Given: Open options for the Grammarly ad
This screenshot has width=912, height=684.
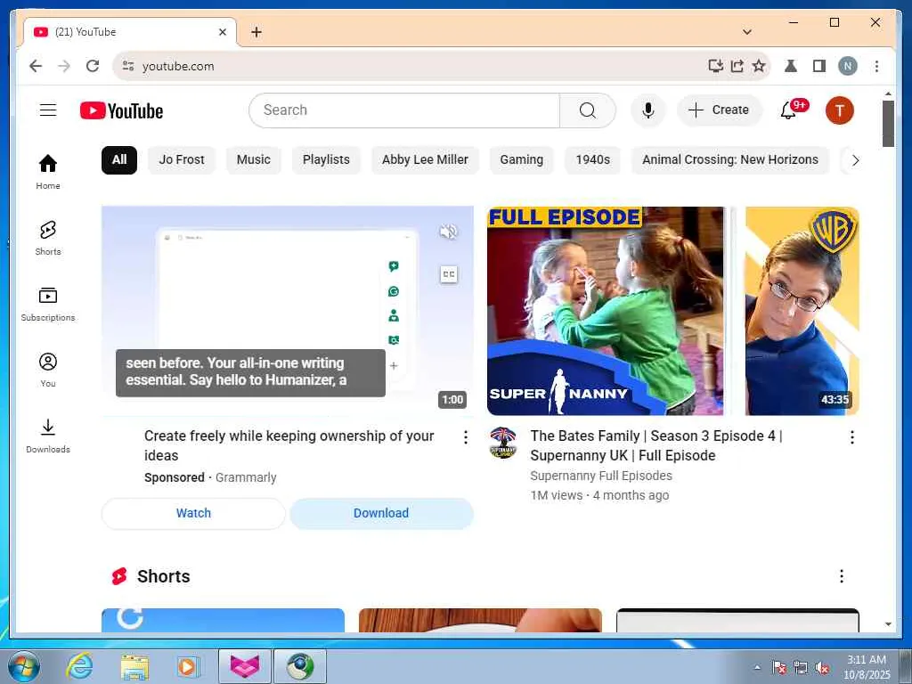Looking at the screenshot, I should [x=465, y=436].
